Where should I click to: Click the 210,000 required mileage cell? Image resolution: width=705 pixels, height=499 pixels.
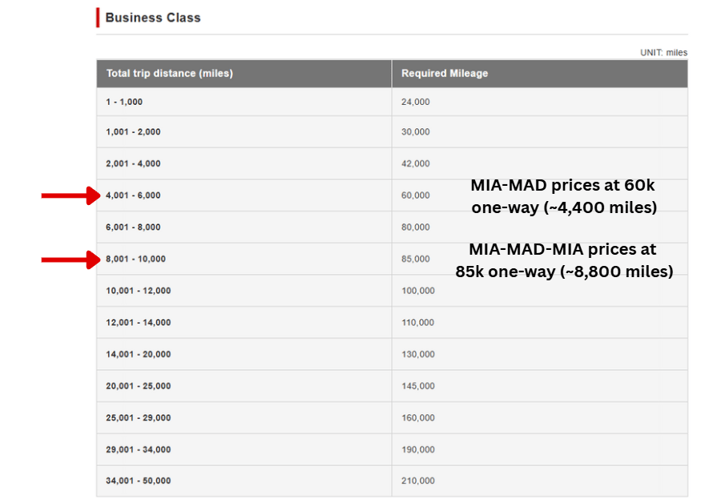pyautogui.click(x=418, y=481)
